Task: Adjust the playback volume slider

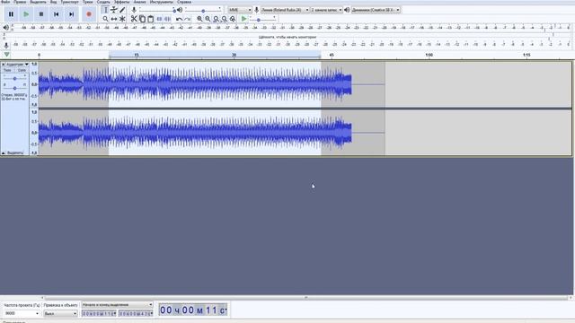Action: [x=204, y=10]
